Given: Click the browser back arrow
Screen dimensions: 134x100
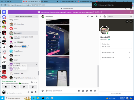Looking at the screenshot, I should 2,5.
